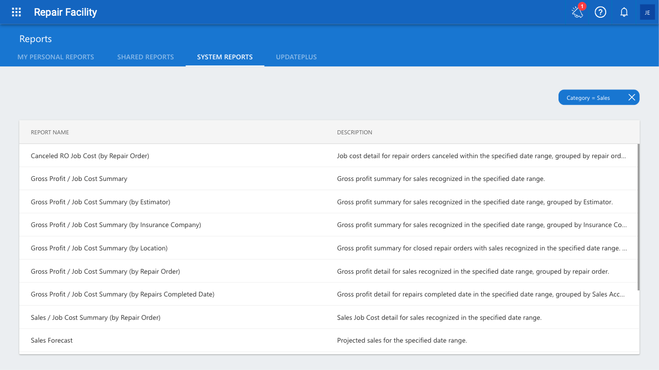This screenshot has width=659, height=370.
Task: Open announcements megaphone icon with badge
Action: click(x=577, y=12)
